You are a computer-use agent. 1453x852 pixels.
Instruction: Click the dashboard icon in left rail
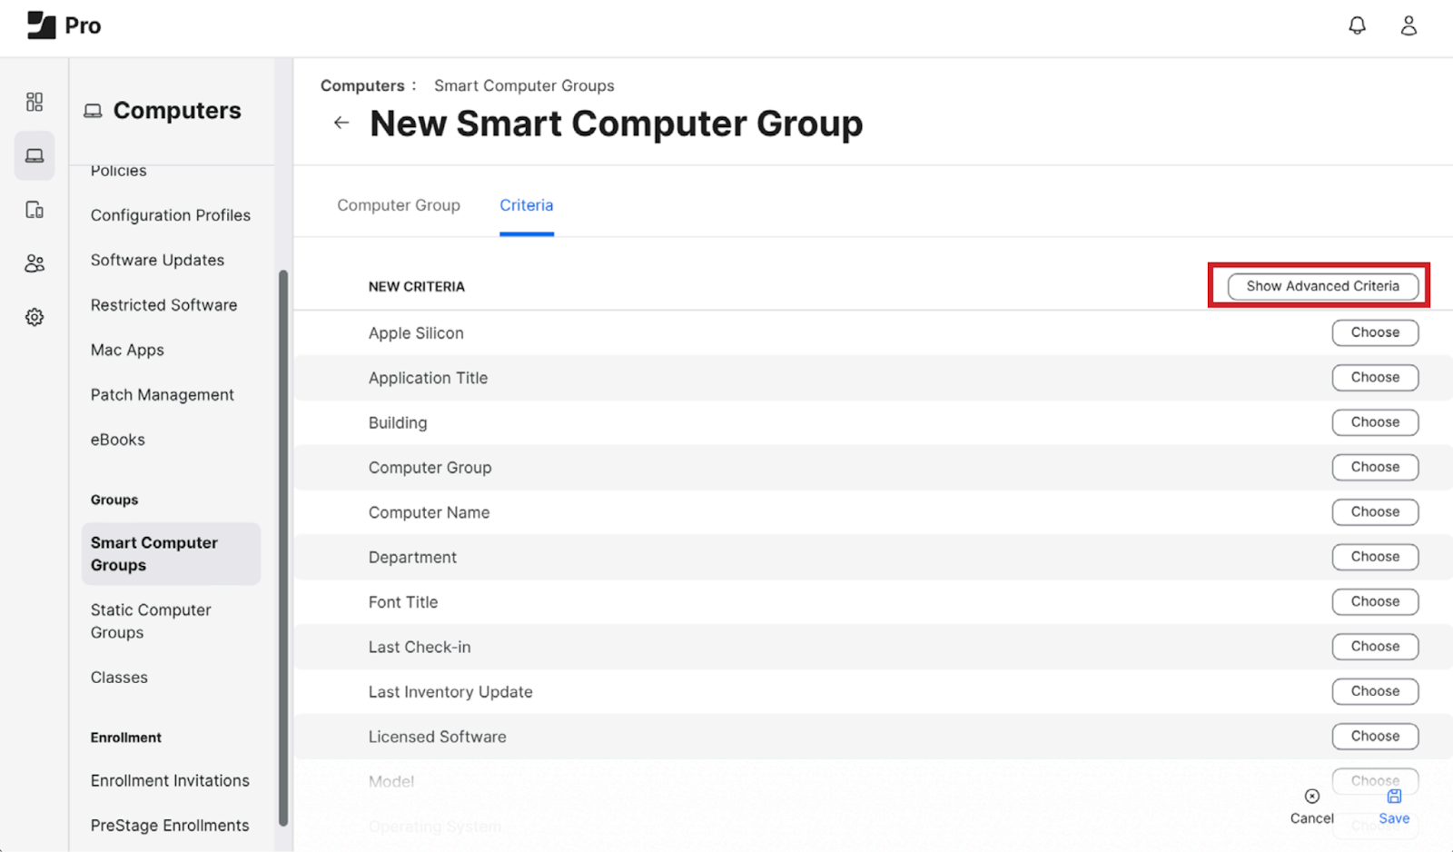coord(35,102)
